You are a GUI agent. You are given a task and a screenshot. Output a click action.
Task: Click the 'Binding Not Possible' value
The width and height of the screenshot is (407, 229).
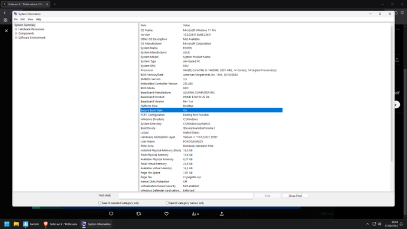196,115
